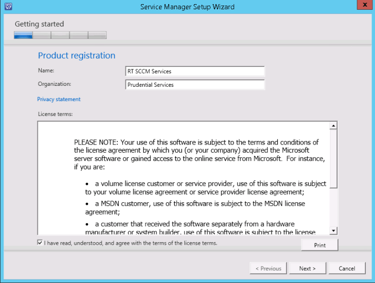Viewport: 375px width, 283px height.
Task: Proceed with the Next > button
Action: 307,268
